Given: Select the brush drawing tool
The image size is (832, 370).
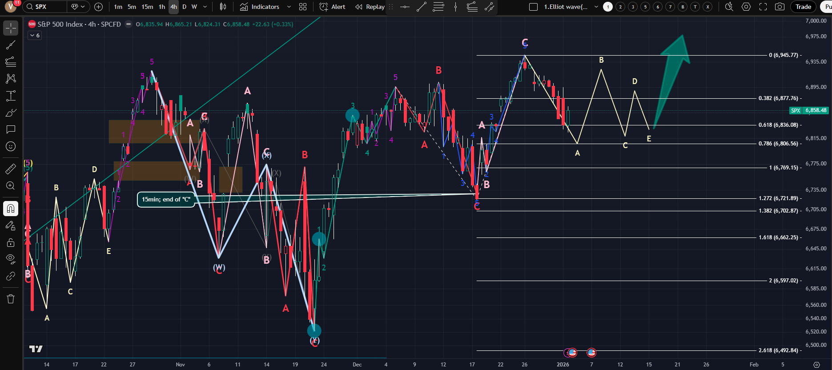Looking at the screenshot, I should [x=11, y=113].
